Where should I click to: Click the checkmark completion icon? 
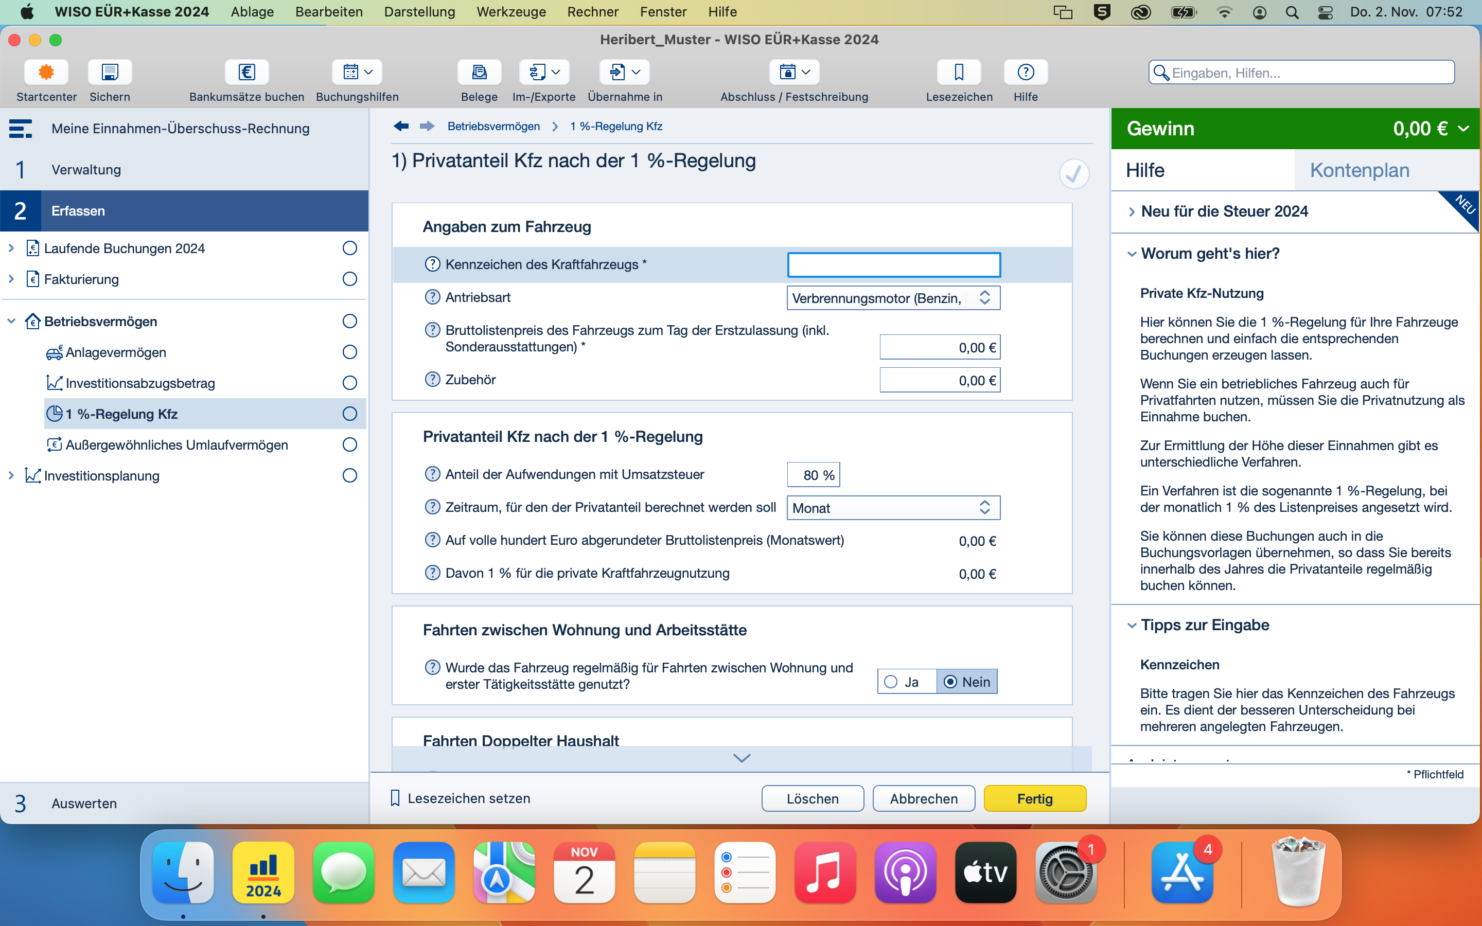1073,174
